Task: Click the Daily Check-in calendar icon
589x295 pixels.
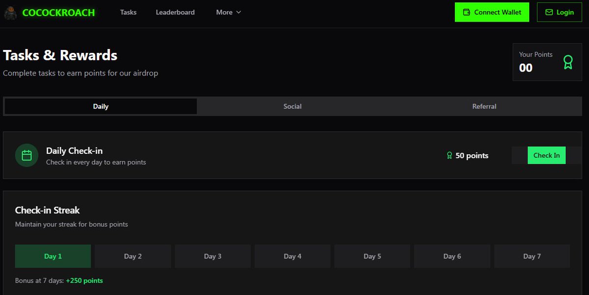Action: (27, 155)
